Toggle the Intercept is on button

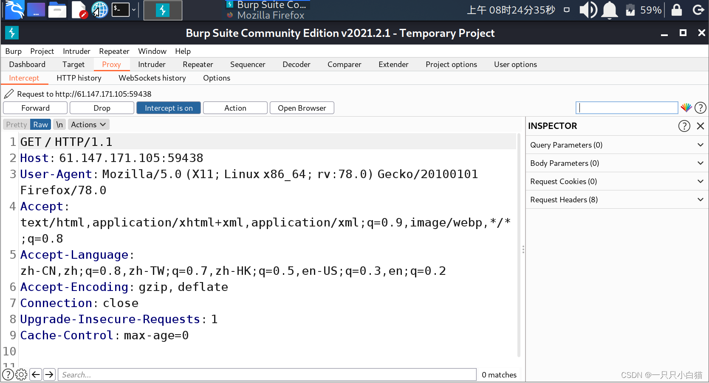click(169, 108)
